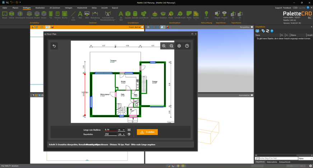313x168 pixels.
Task: Zoom out of the floor plan
Action: click(x=172, y=46)
